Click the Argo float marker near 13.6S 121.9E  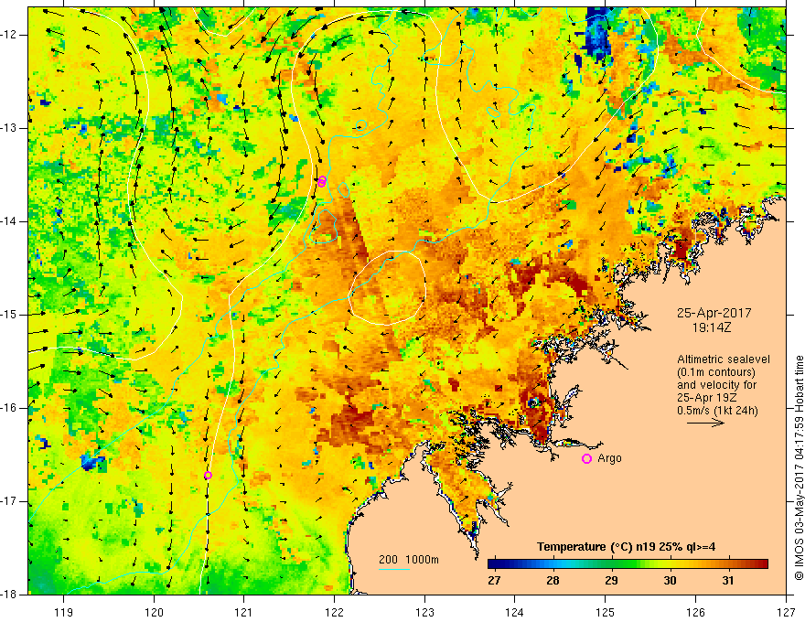point(322,181)
